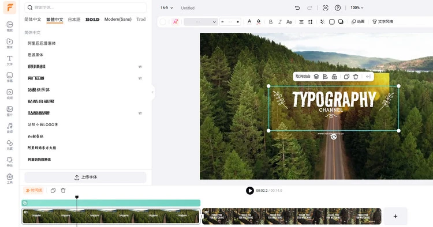
Task: Open the Video sidebar panel
Action: (x=10, y=94)
